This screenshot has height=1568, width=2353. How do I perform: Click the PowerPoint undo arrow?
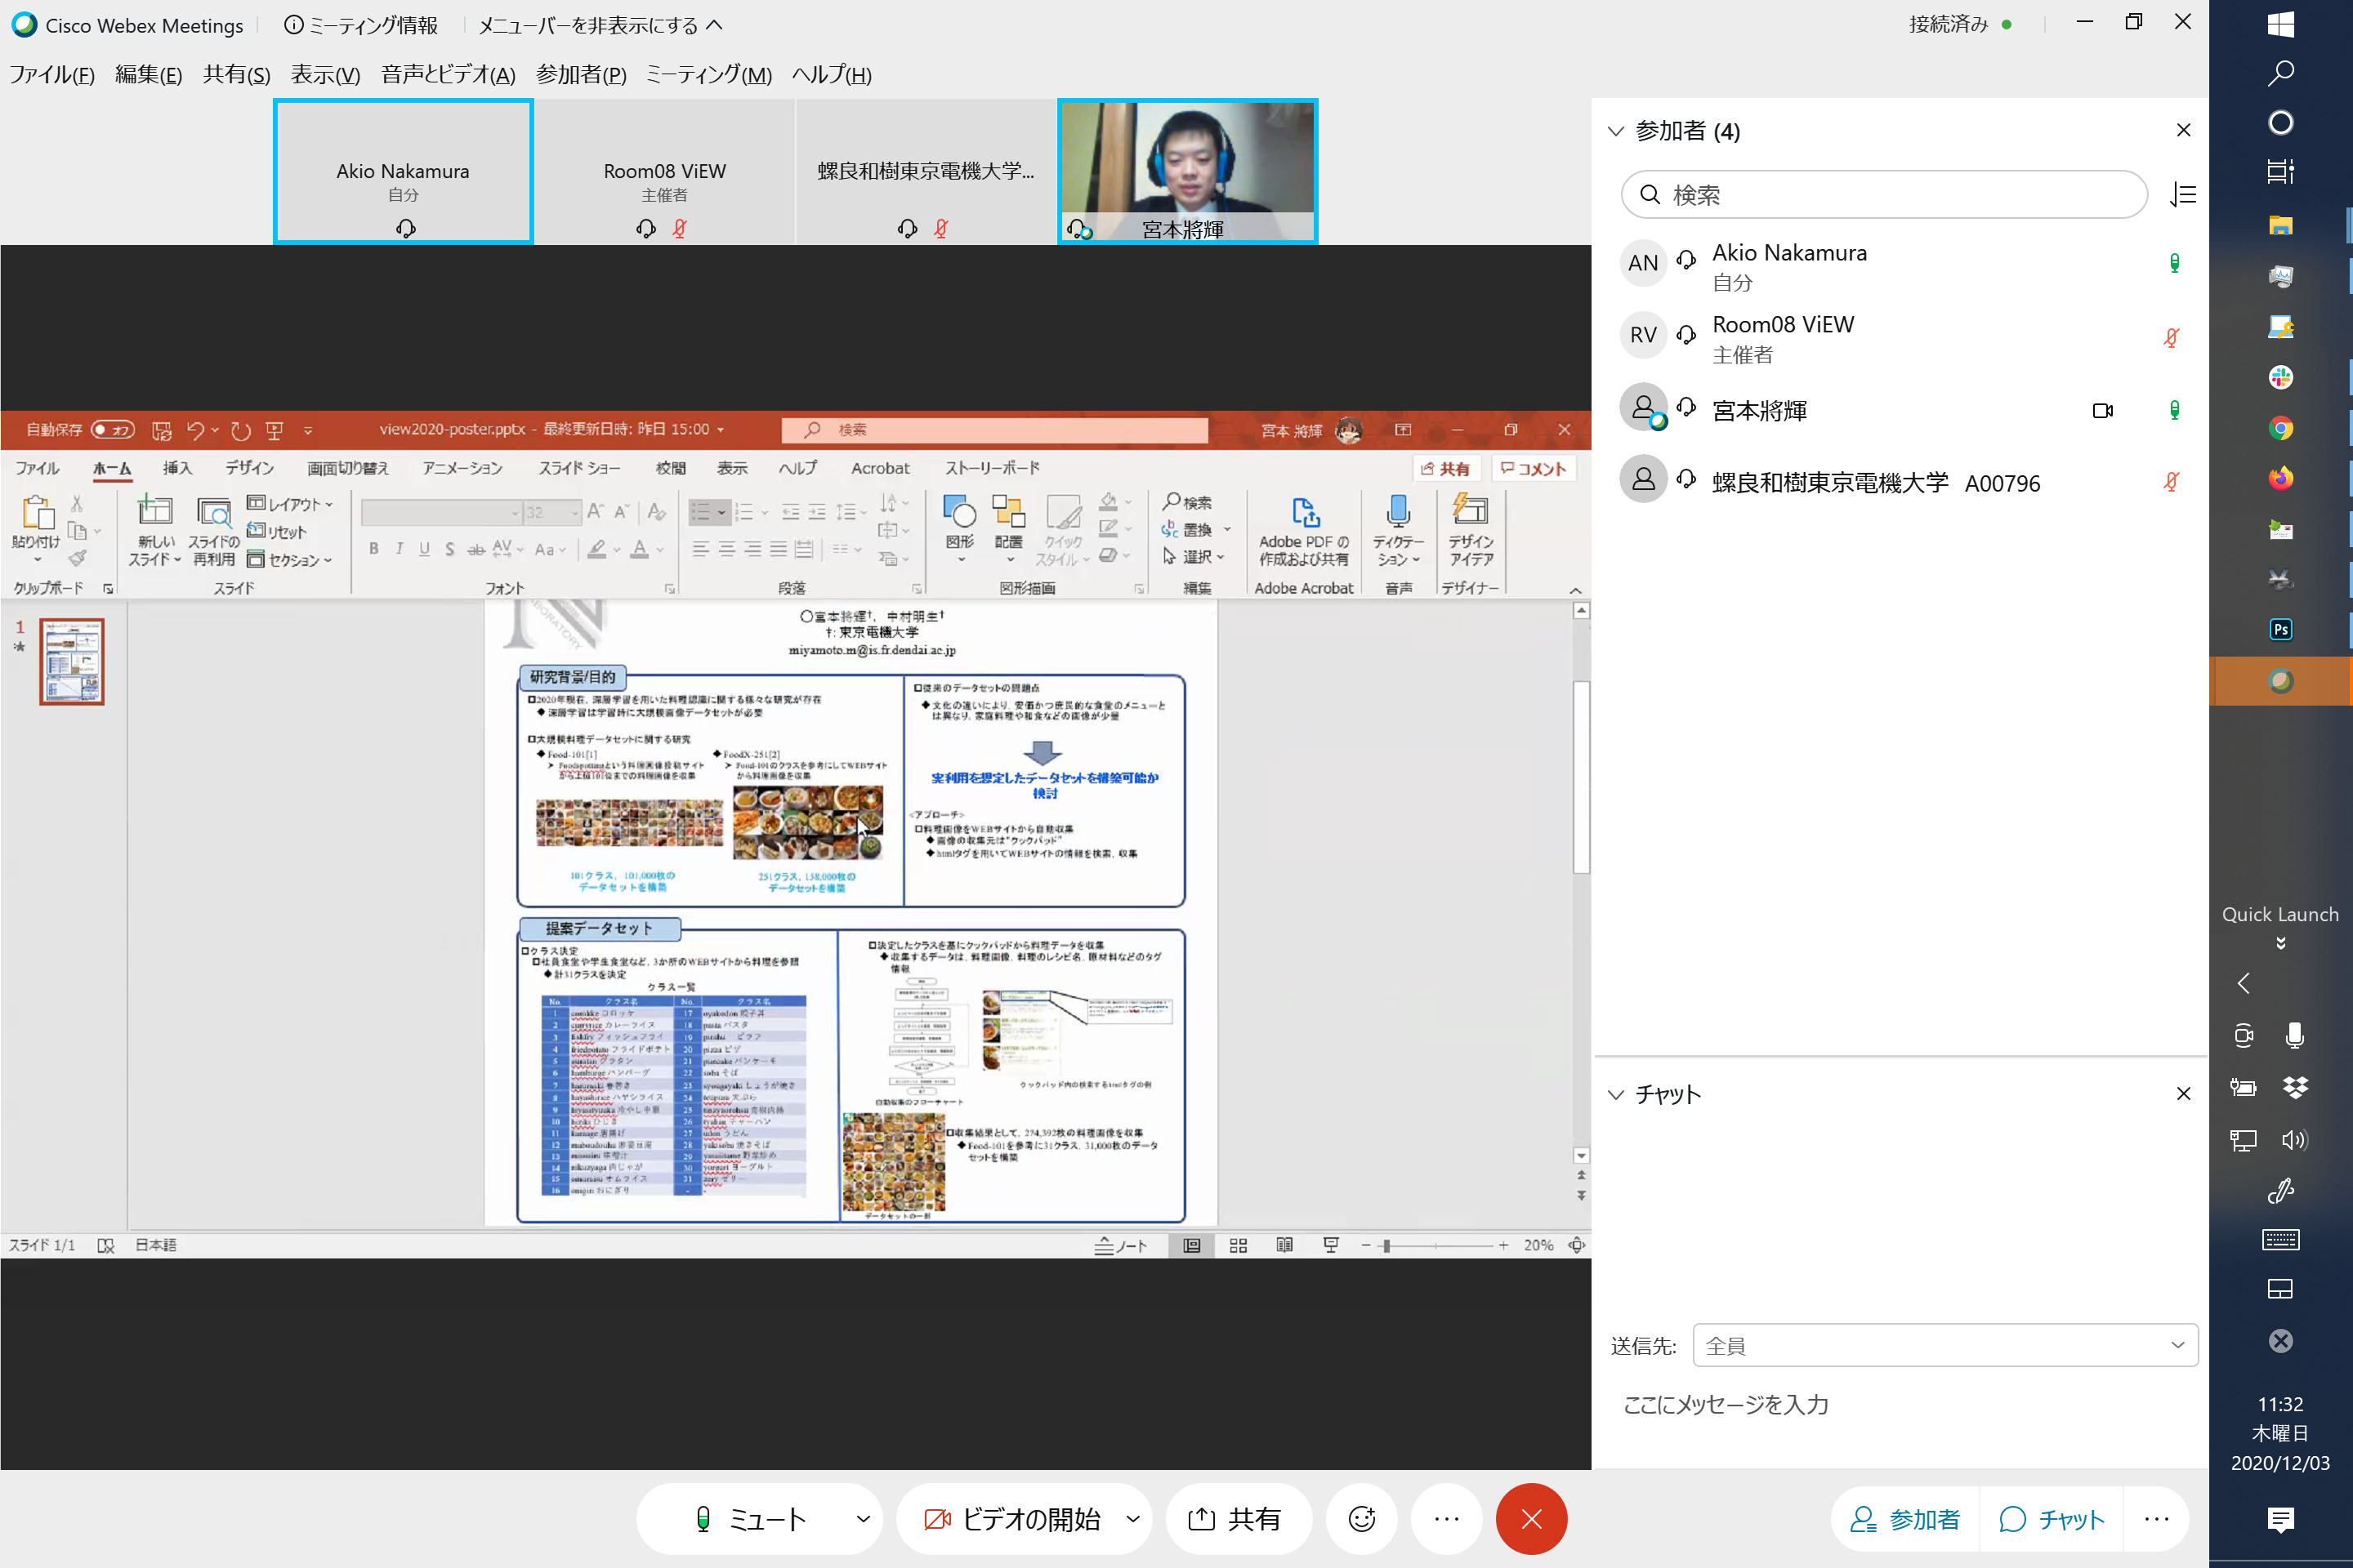pyautogui.click(x=196, y=430)
